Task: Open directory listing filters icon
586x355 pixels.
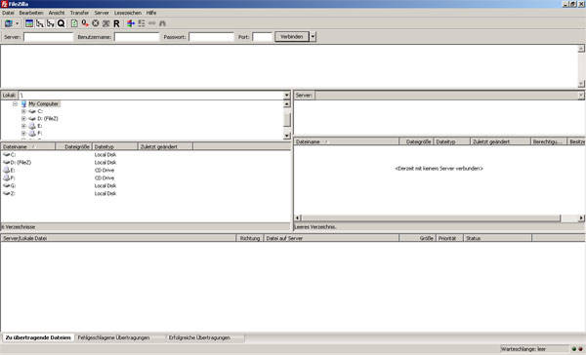Action: coord(131,23)
